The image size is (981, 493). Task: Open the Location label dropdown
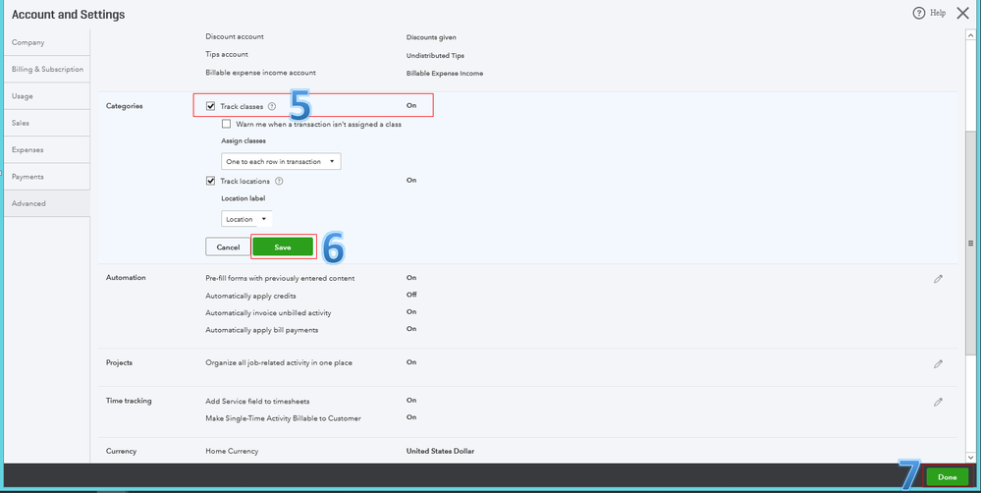[246, 219]
